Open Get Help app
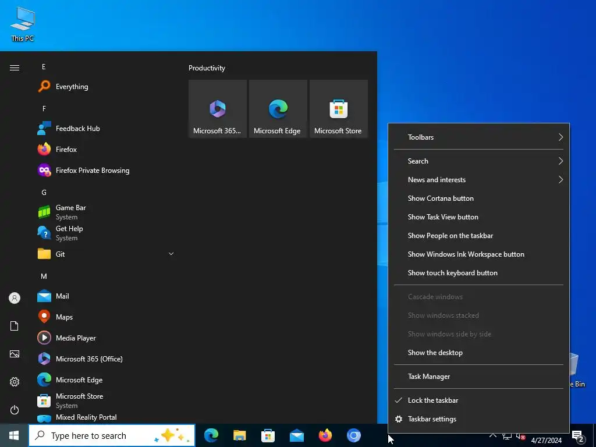596x447 pixels. click(105, 233)
